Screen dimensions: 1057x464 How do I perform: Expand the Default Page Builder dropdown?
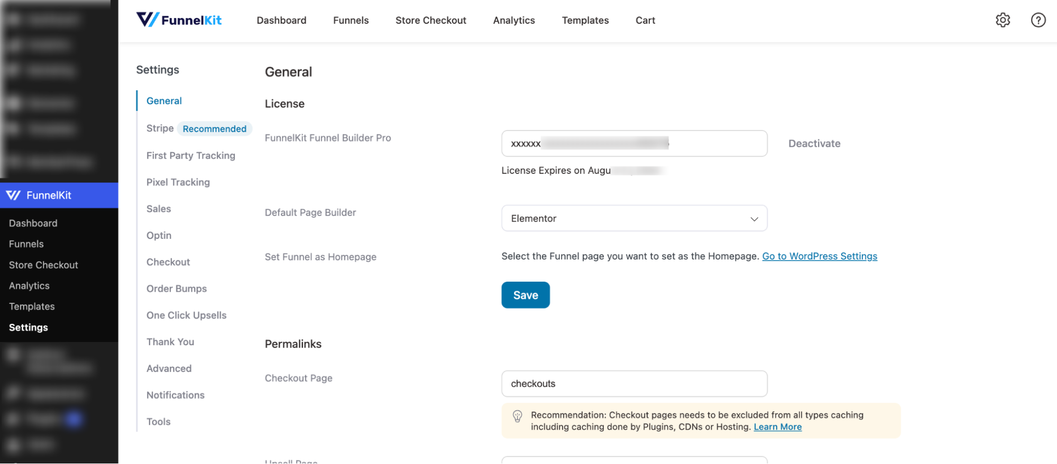[x=634, y=218]
